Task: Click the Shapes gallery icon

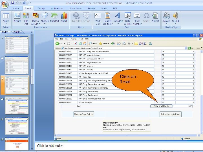Action: (x=45, y=16)
